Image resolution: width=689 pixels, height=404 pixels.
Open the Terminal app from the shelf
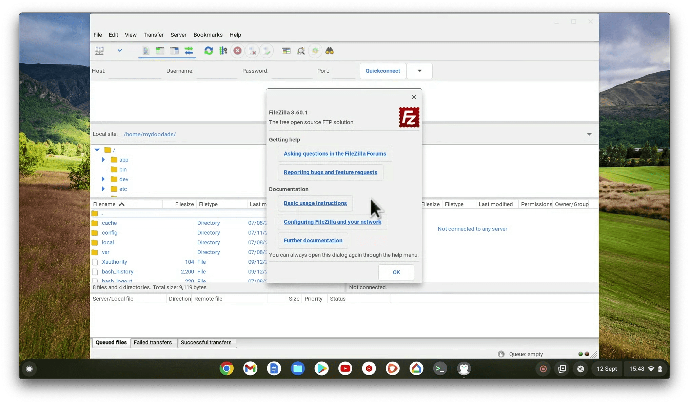tap(440, 369)
